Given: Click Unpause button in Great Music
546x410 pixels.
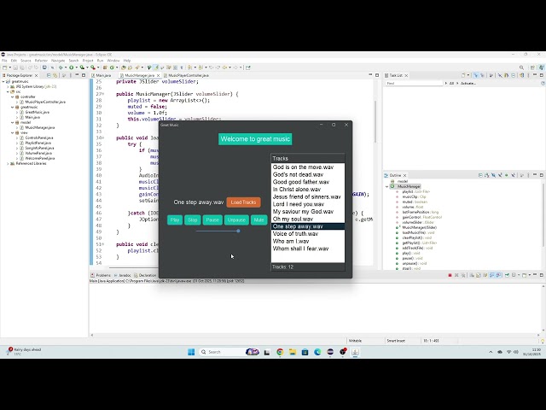Looking at the screenshot, I should pyautogui.click(x=236, y=220).
